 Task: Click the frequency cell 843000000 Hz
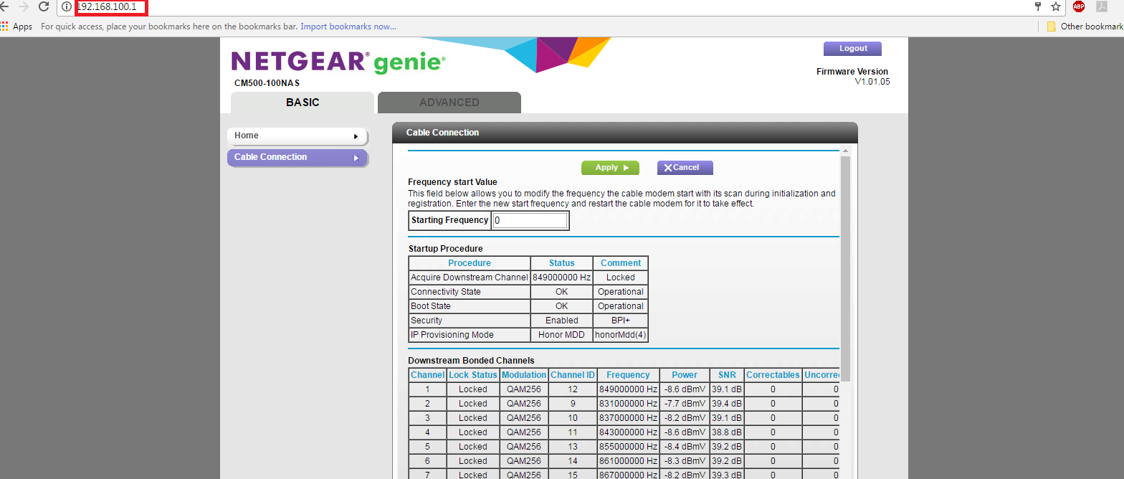click(x=628, y=432)
